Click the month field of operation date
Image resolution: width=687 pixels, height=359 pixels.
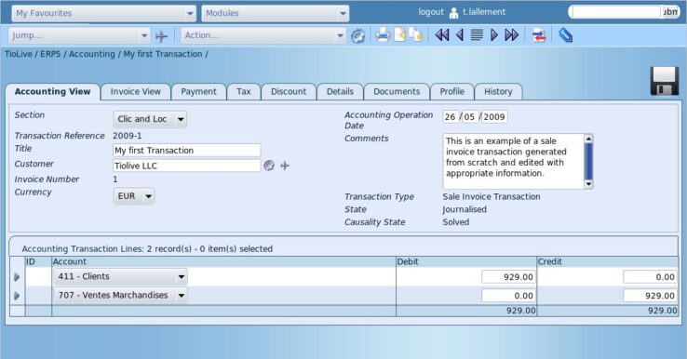(470, 117)
